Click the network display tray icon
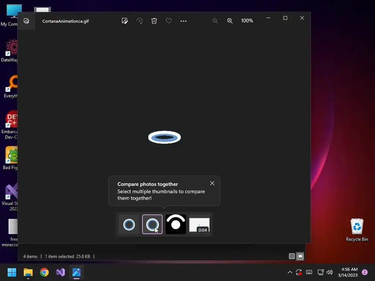The height and width of the screenshot is (281, 375). [x=320, y=272]
